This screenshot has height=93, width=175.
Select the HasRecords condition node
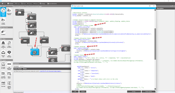point(32,25)
